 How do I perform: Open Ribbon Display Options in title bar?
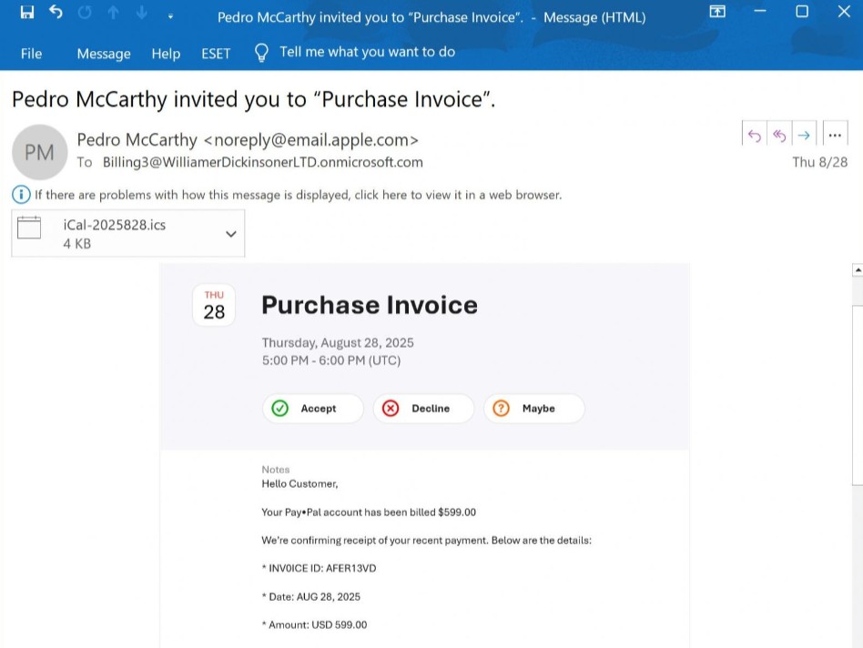pos(717,12)
